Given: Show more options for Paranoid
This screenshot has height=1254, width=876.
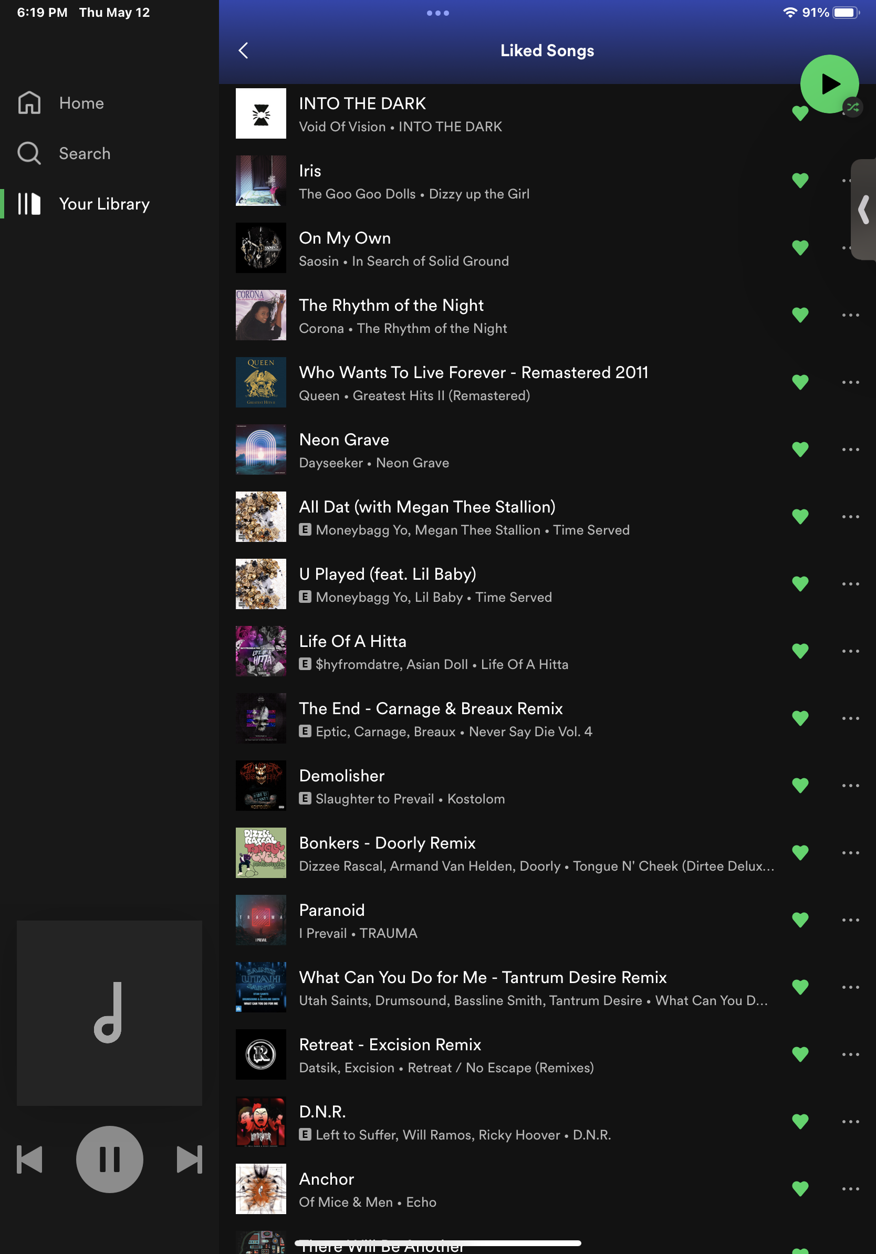Looking at the screenshot, I should [850, 919].
